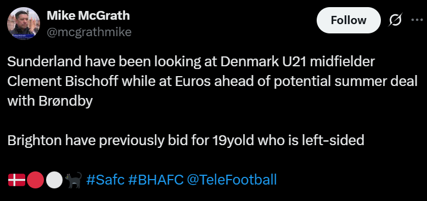427x201 pixels.
Task: Click the Denmark flag emoji
Action: pos(16,180)
